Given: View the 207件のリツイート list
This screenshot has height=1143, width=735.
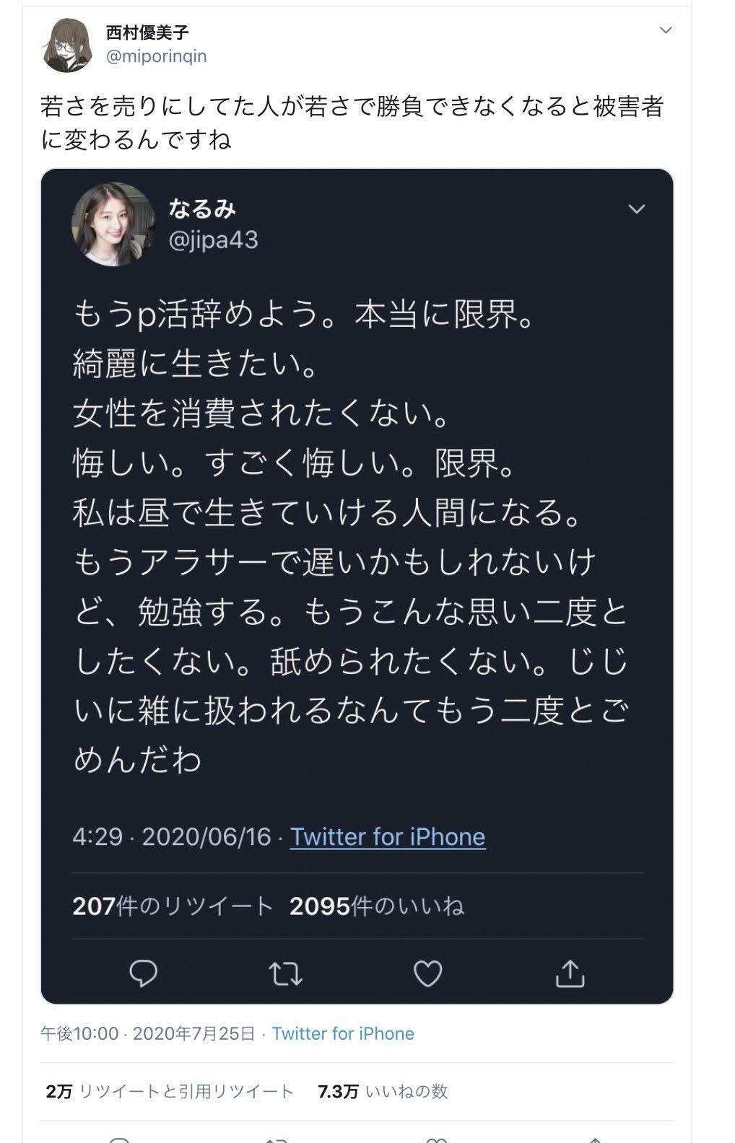Looking at the screenshot, I should tap(173, 906).
